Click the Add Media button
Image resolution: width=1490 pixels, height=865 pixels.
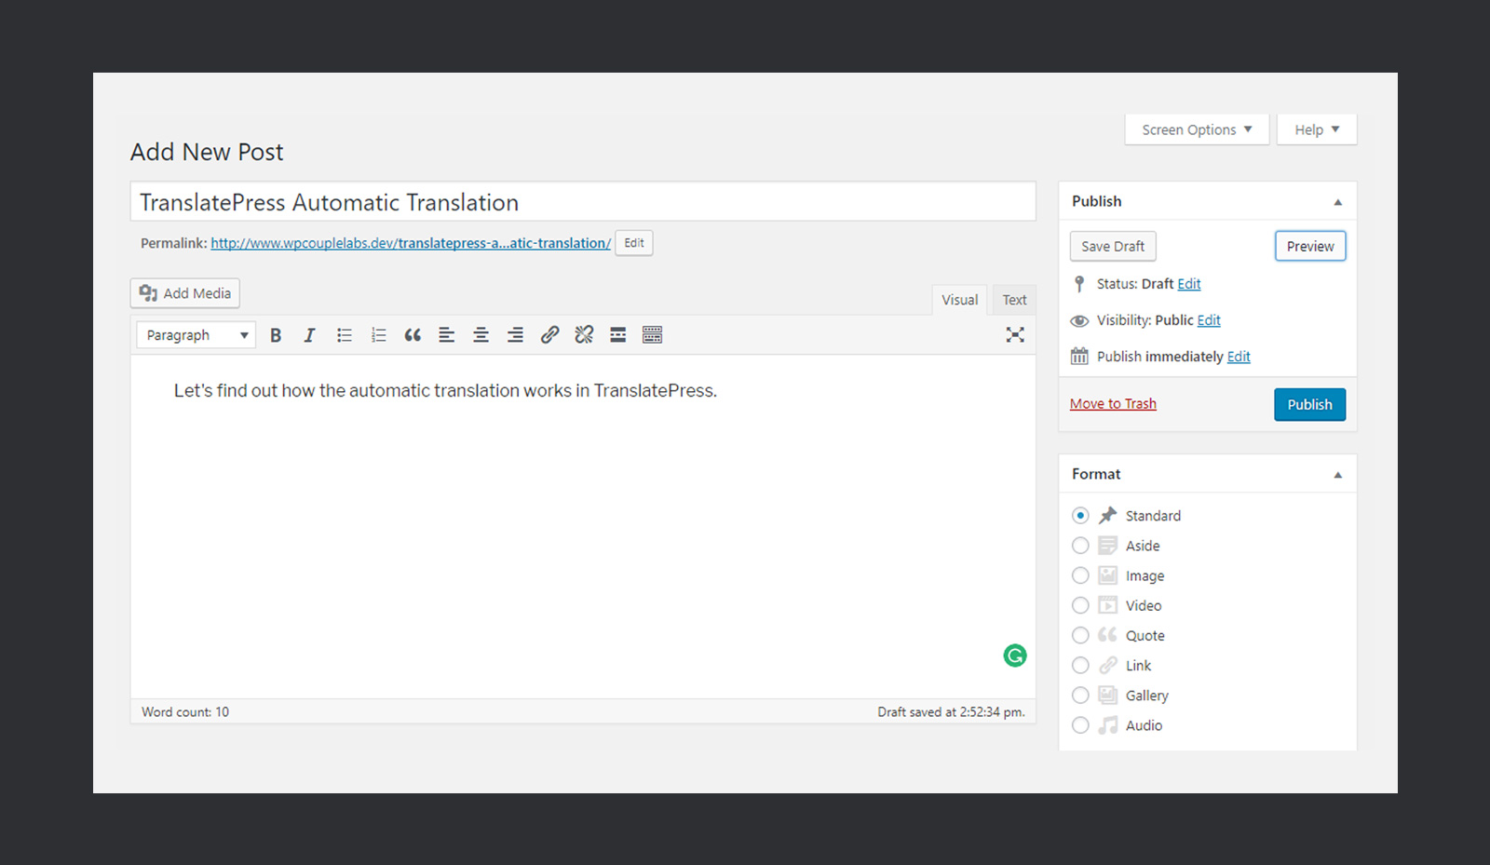coord(185,293)
